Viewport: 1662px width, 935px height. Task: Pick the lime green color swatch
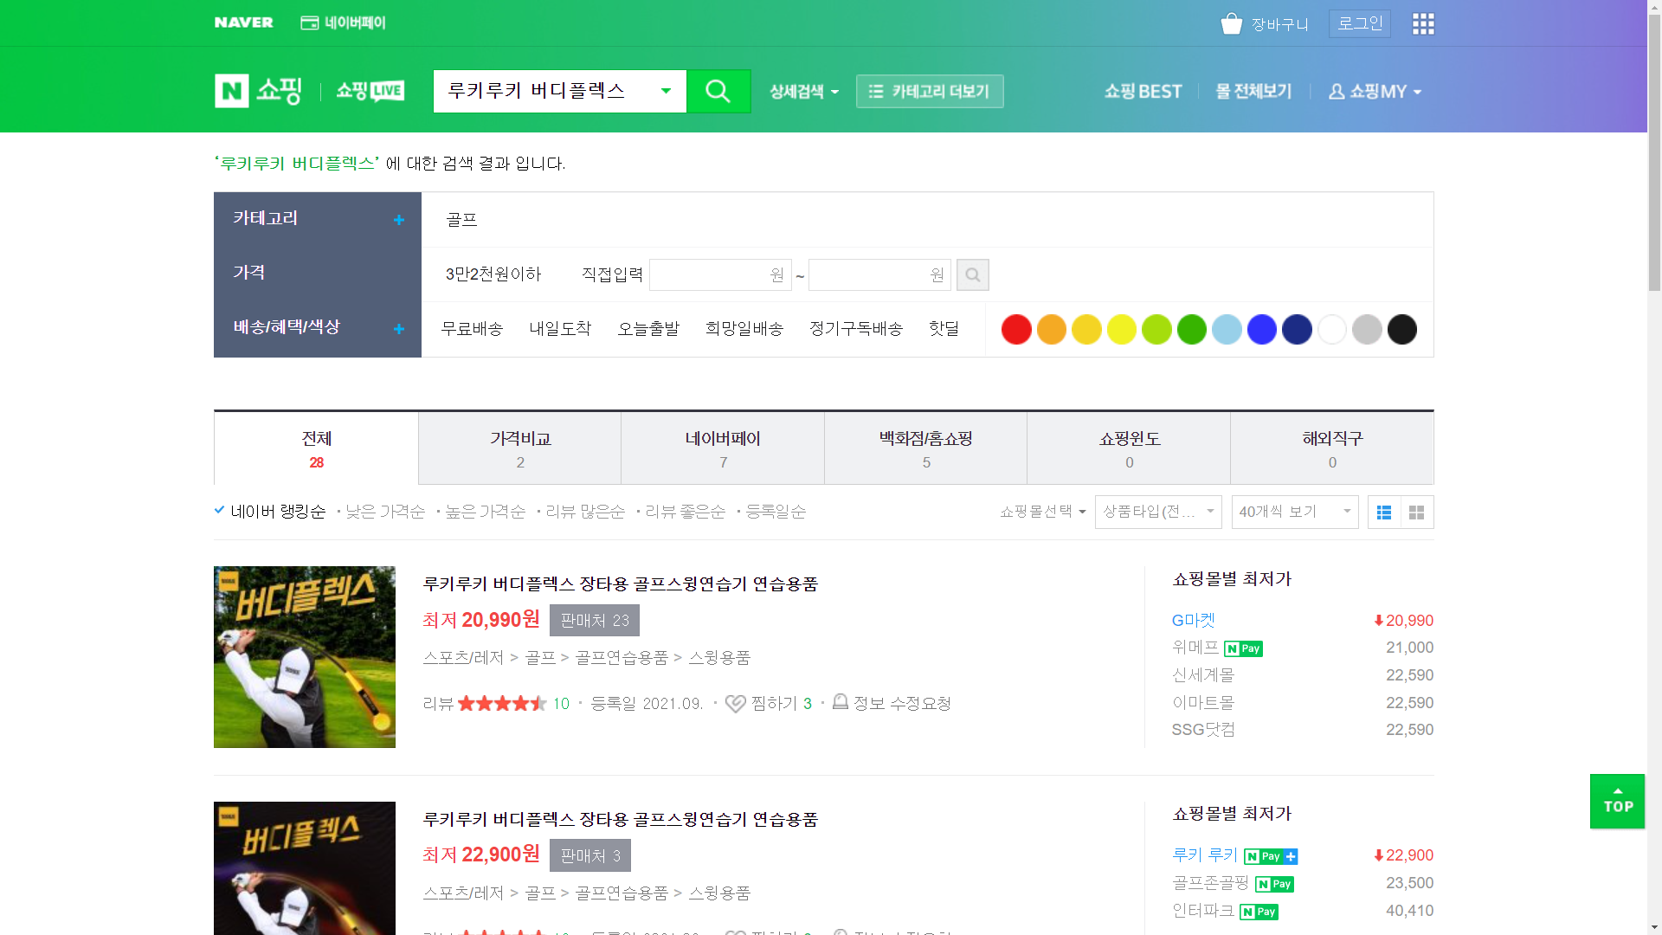pos(1156,330)
